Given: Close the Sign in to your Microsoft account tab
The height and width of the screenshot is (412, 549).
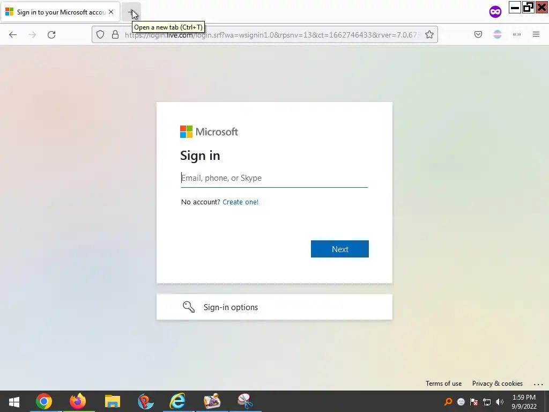Looking at the screenshot, I should [x=111, y=12].
